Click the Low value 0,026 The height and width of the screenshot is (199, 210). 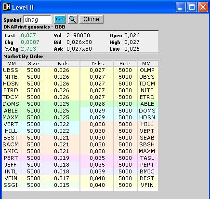point(132,49)
